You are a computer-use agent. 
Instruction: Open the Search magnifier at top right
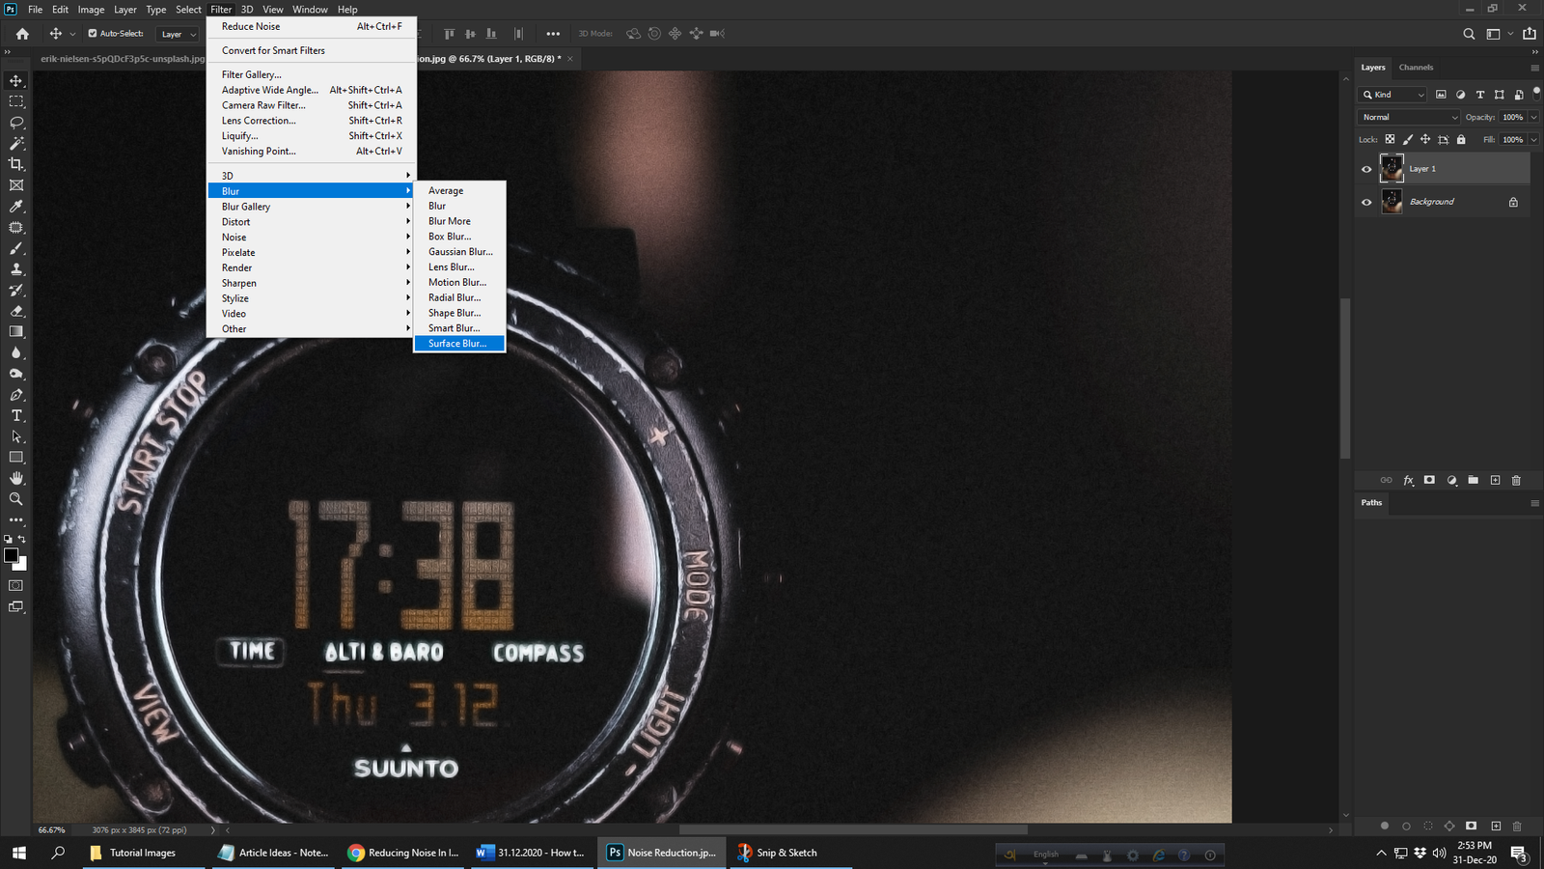(x=1469, y=34)
